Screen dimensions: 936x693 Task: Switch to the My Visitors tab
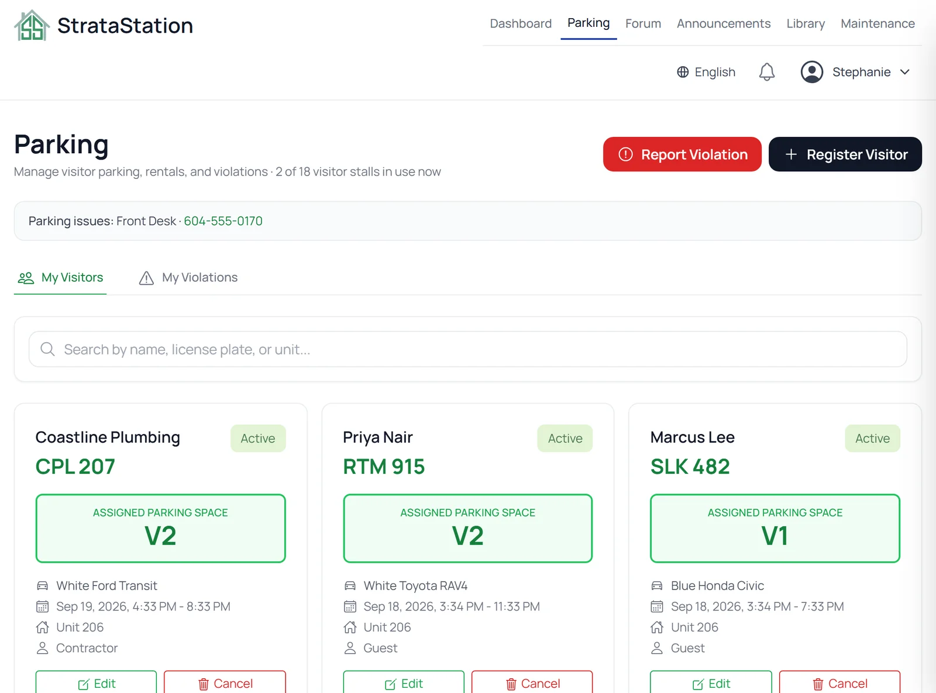[x=60, y=278]
